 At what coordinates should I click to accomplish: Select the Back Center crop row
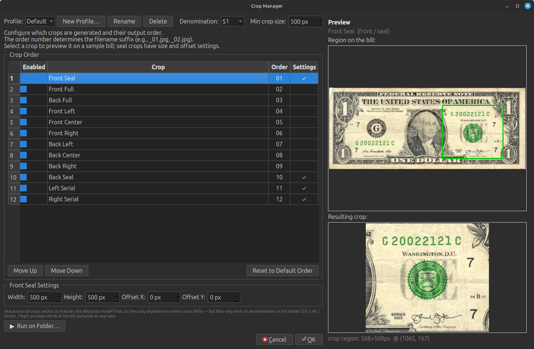(x=158, y=155)
